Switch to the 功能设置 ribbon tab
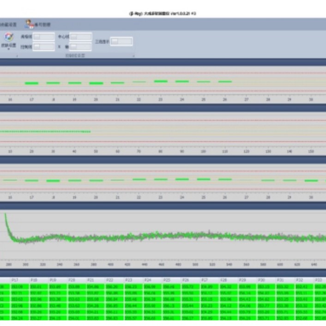The height and width of the screenshot is (326, 326). point(8,24)
